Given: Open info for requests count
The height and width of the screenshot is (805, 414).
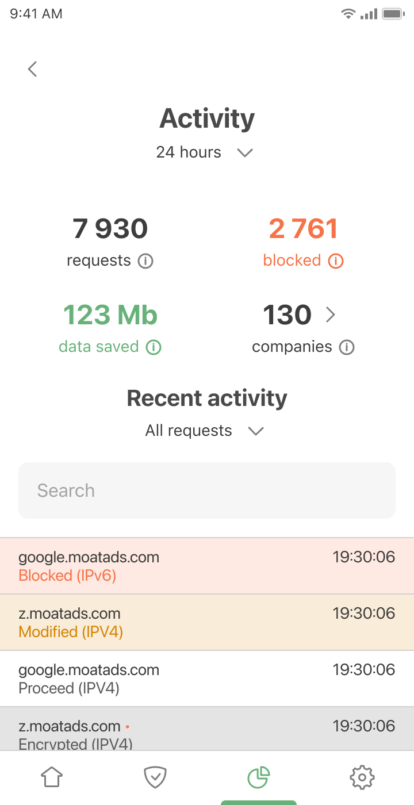Looking at the screenshot, I should (145, 262).
